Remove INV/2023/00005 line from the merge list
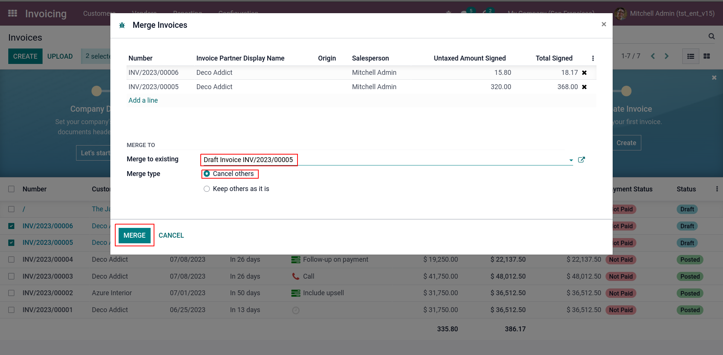 [x=584, y=87]
